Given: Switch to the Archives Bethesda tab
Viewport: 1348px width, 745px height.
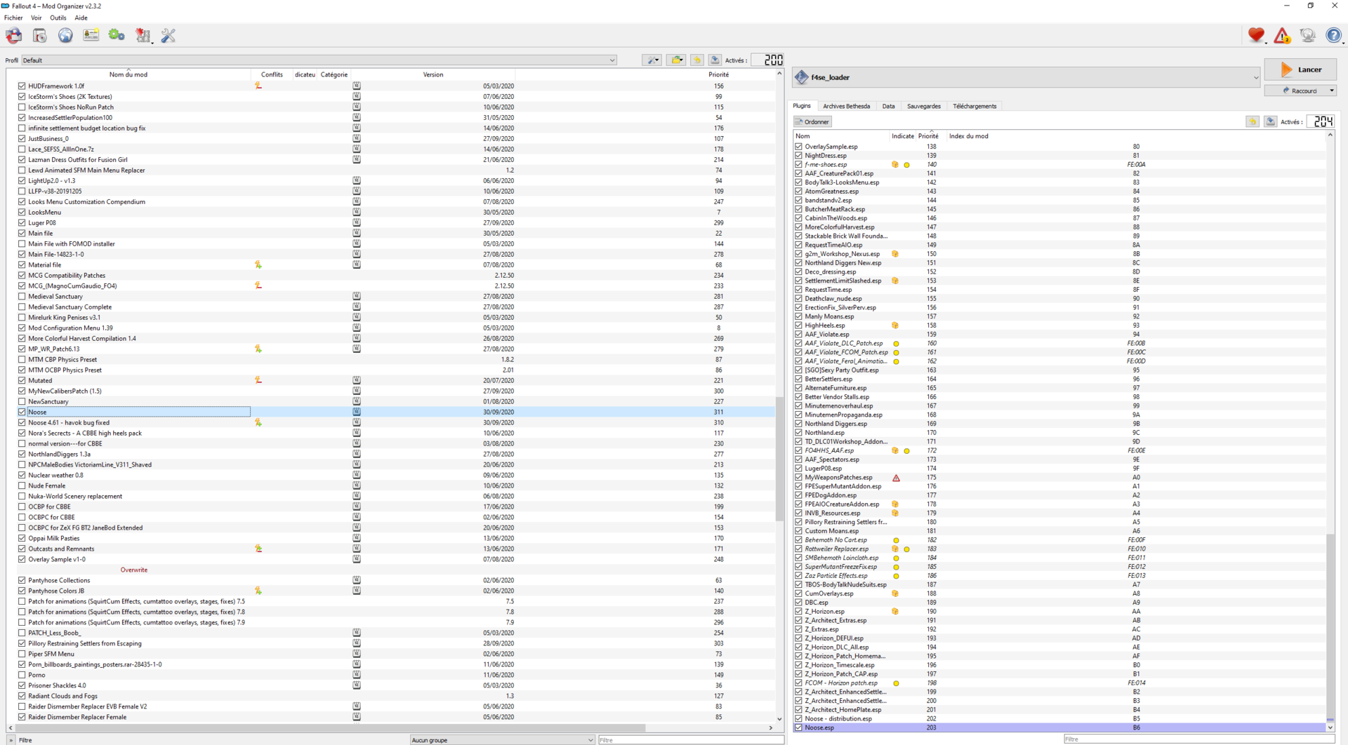Looking at the screenshot, I should point(846,106).
